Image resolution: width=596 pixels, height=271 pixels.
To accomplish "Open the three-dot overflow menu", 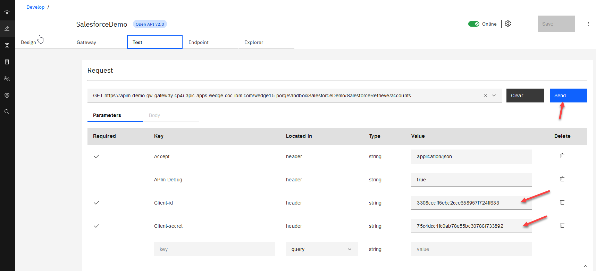I will click(x=588, y=24).
